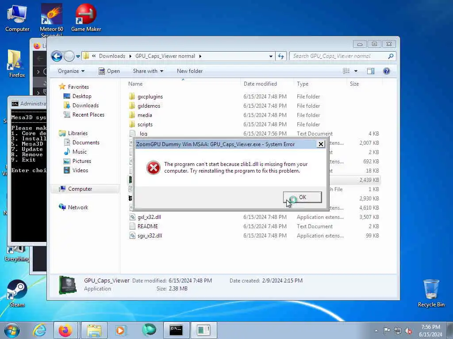Click the muted volume tray icon
The width and height of the screenshot is (453, 339).
coord(408,331)
